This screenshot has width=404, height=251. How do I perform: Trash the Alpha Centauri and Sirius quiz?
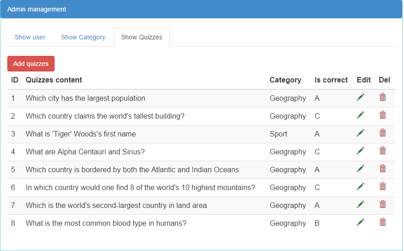coord(382,151)
